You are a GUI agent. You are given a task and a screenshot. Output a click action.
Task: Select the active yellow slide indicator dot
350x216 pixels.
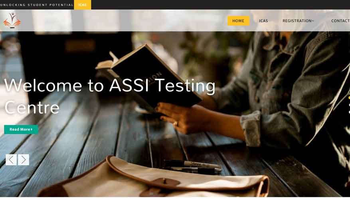click(349, 98)
